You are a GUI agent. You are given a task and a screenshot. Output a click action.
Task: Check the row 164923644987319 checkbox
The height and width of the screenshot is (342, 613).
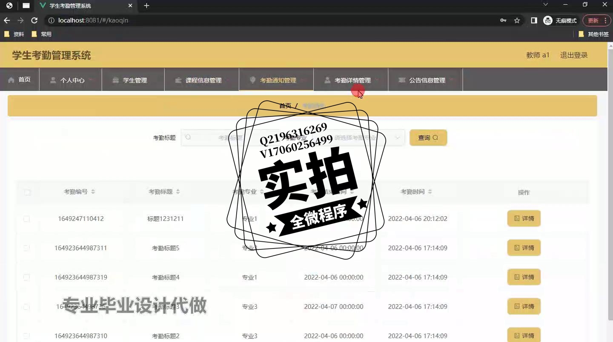(x=26, y=277)
